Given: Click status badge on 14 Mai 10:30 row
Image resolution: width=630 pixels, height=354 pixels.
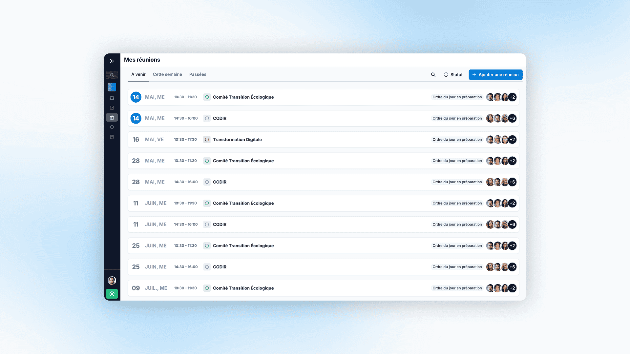Looking at the screenshot, I should click(457, 97).
